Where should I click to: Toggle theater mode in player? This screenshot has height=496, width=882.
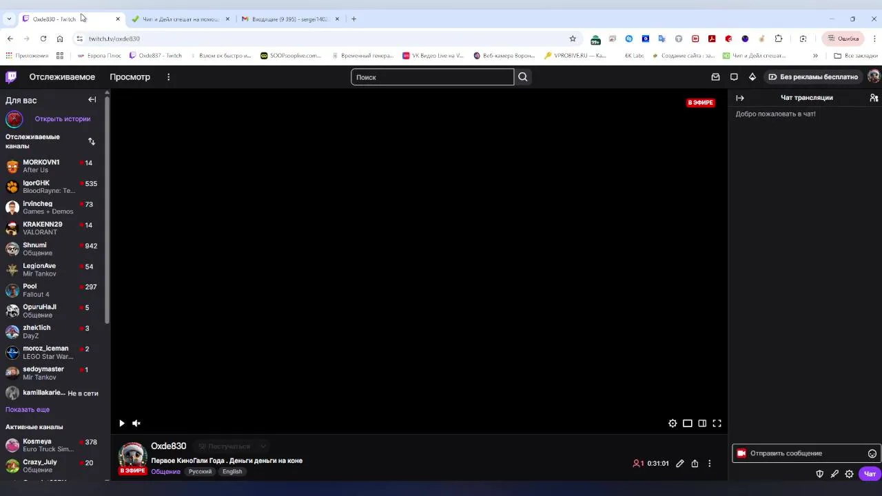coord(688,423)
